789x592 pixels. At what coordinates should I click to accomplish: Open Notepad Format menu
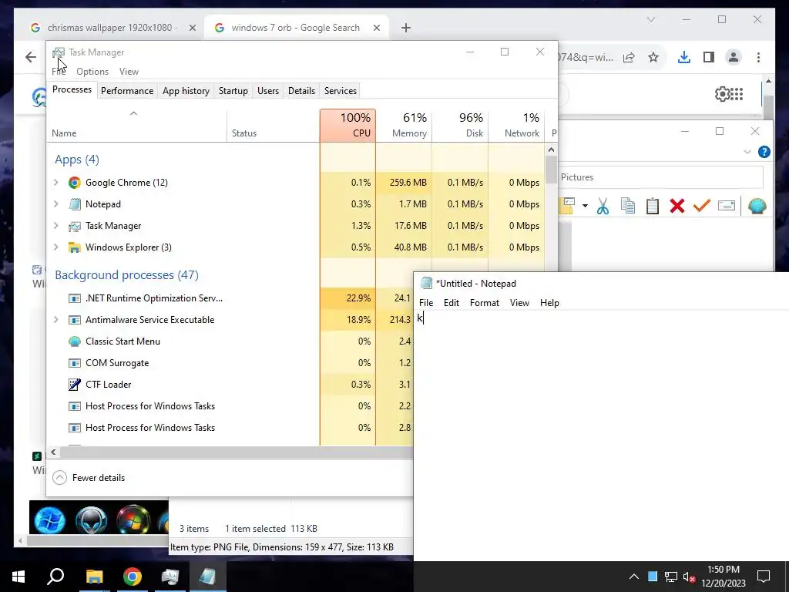(484, 302)
